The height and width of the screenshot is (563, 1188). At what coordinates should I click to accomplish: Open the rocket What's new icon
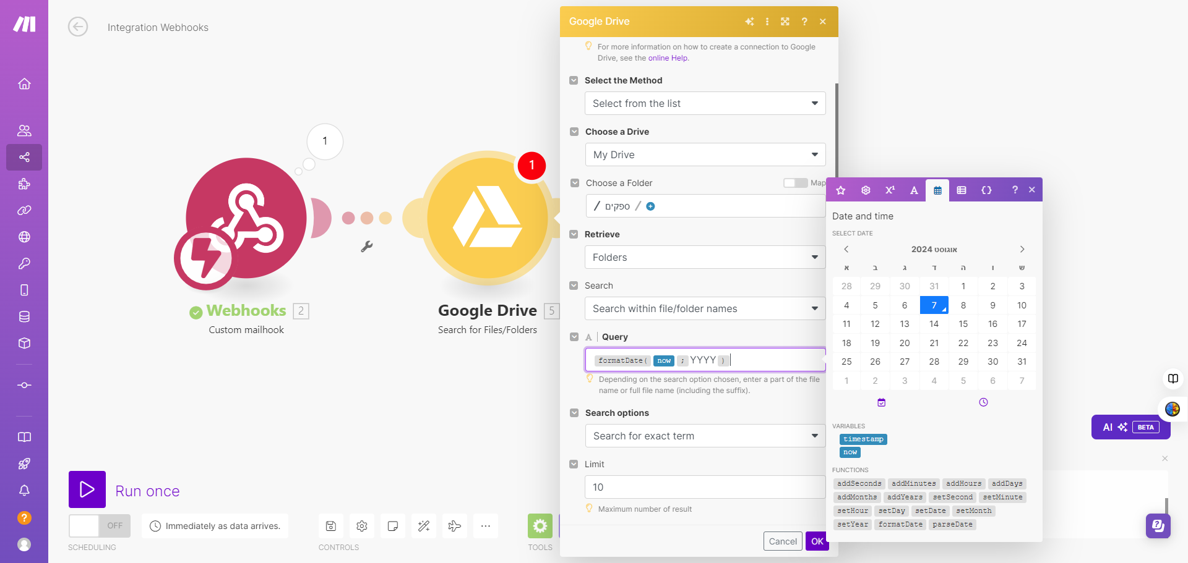(24, 464)
